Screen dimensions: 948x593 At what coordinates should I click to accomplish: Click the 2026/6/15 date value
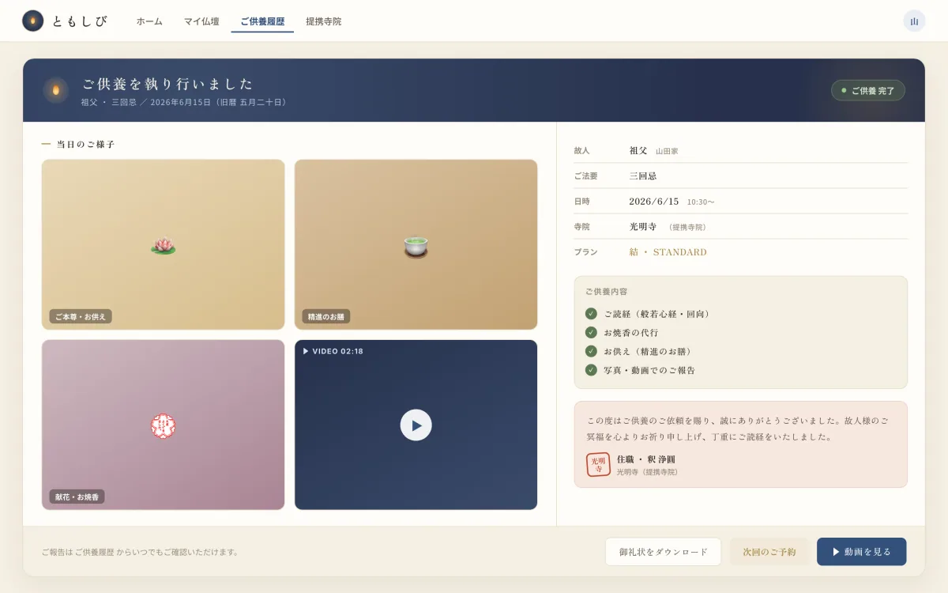coord(654,201)
